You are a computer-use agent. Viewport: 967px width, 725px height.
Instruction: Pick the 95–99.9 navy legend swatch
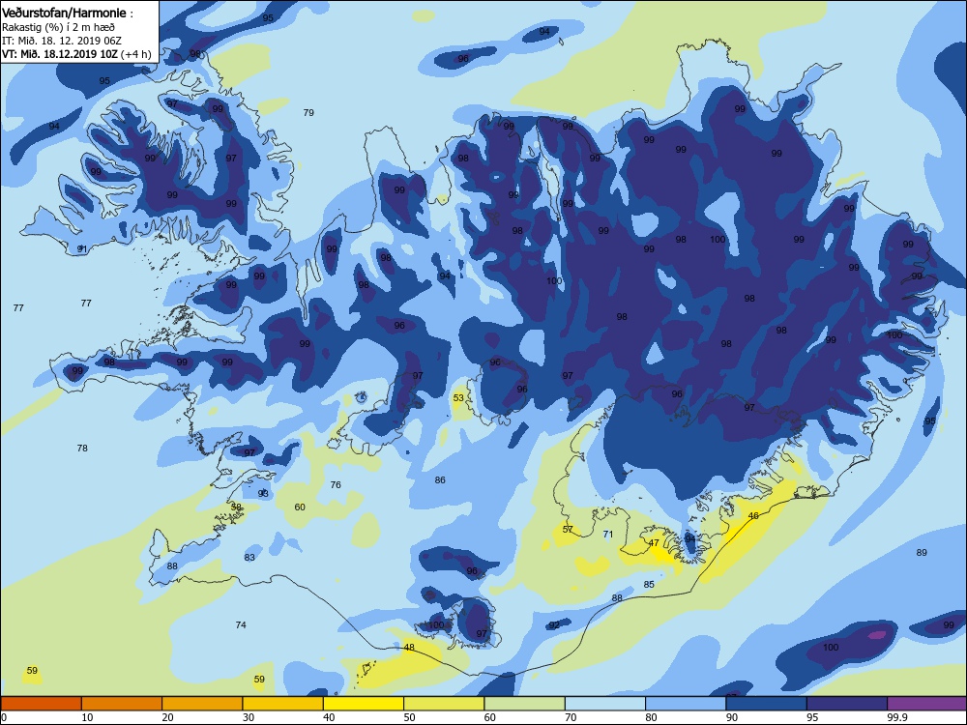click(847, 704)
